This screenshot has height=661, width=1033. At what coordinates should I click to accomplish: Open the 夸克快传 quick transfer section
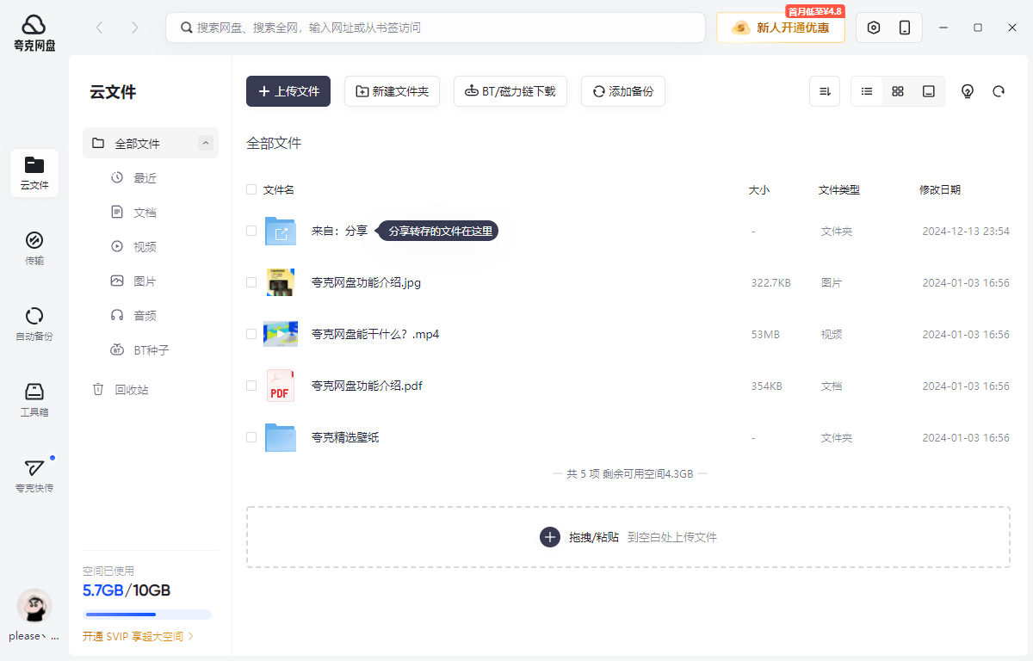34,476
